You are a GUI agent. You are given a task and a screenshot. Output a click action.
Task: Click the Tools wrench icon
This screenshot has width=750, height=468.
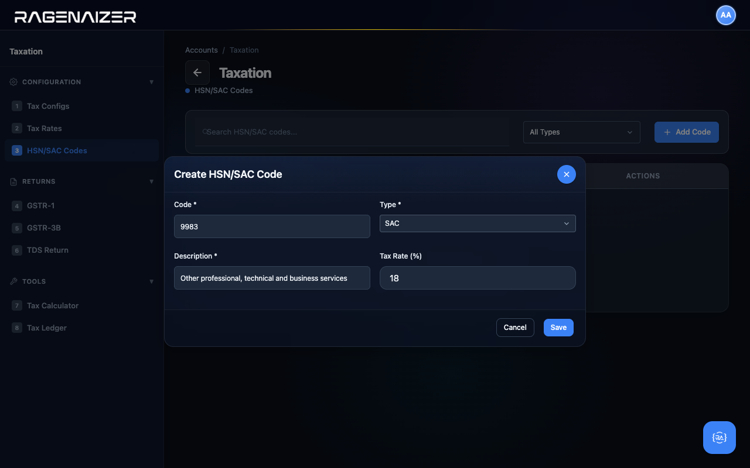[x=13, y=281]
